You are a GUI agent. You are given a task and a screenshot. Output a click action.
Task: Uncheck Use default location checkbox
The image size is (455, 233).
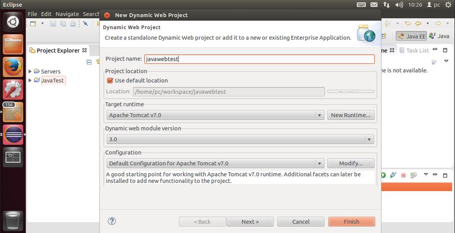110,81
